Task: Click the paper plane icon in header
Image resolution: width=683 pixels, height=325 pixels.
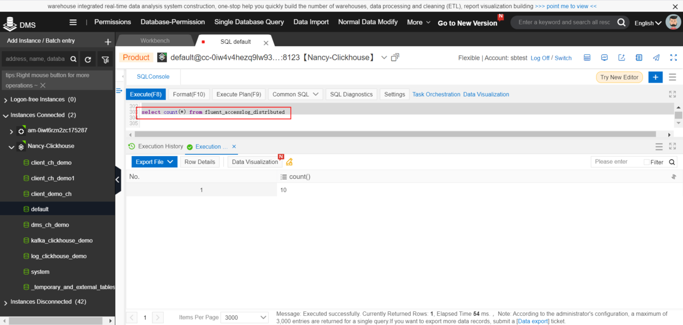Action: click(656, 57)
